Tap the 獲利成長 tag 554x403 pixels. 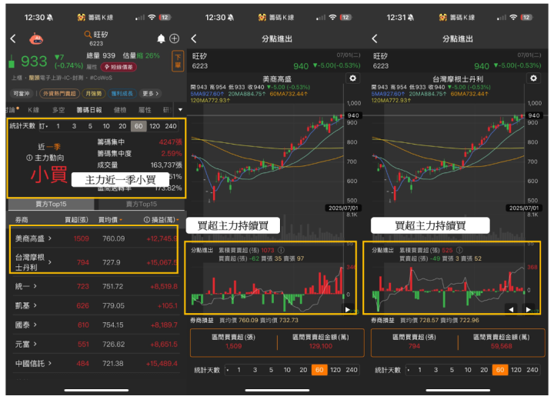[122, 94]
